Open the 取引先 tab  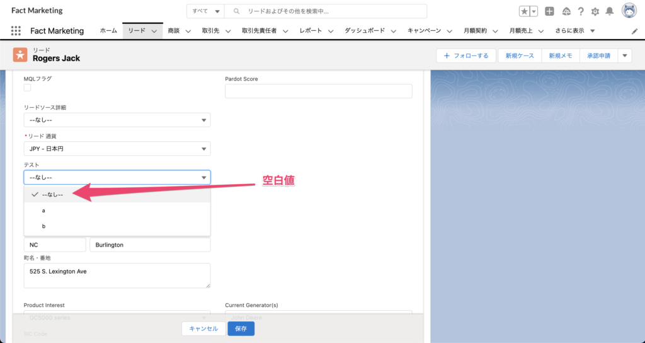pos(210,31)
